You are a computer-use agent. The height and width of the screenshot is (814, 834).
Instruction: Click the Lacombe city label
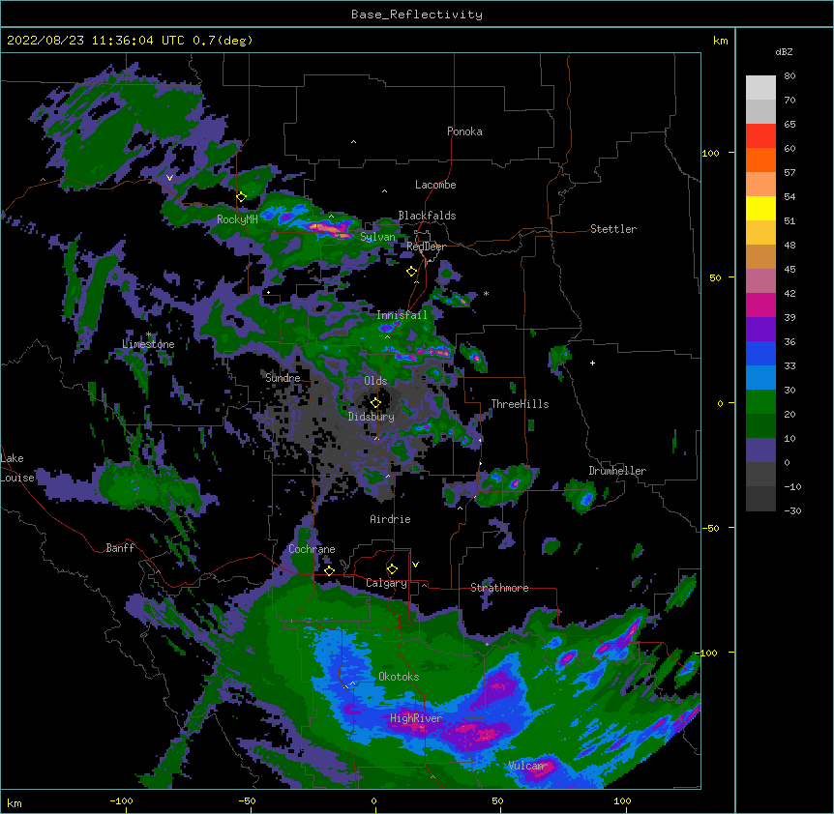435,185
